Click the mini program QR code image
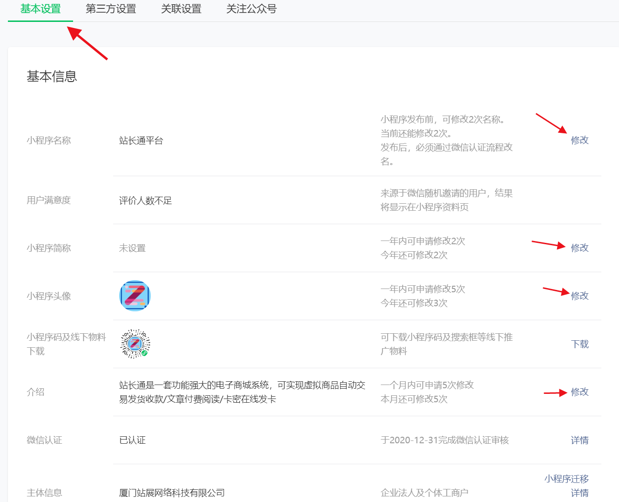619x502 pixels. point(135,344)
